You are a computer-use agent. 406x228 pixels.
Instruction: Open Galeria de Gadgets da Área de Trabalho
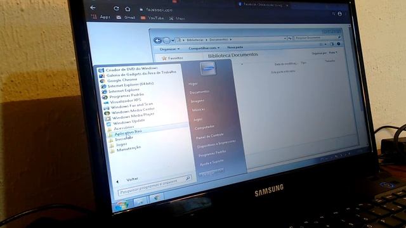[138, 74]
